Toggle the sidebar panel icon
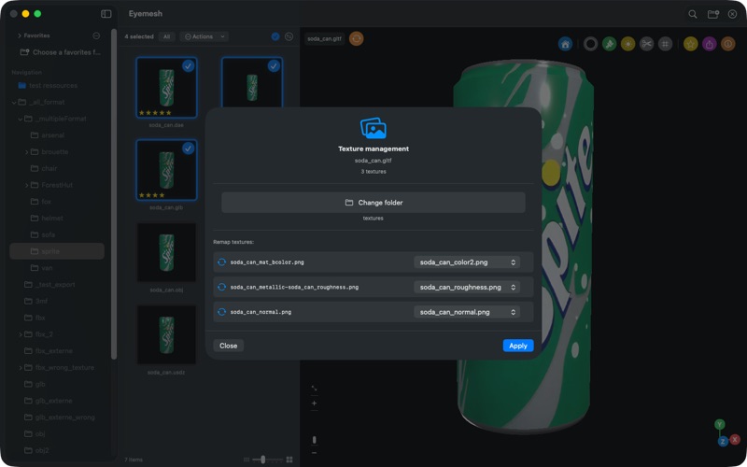The image size is (747, 467). 106,14
